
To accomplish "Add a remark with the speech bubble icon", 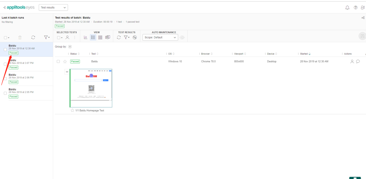I will pos(358,61).
